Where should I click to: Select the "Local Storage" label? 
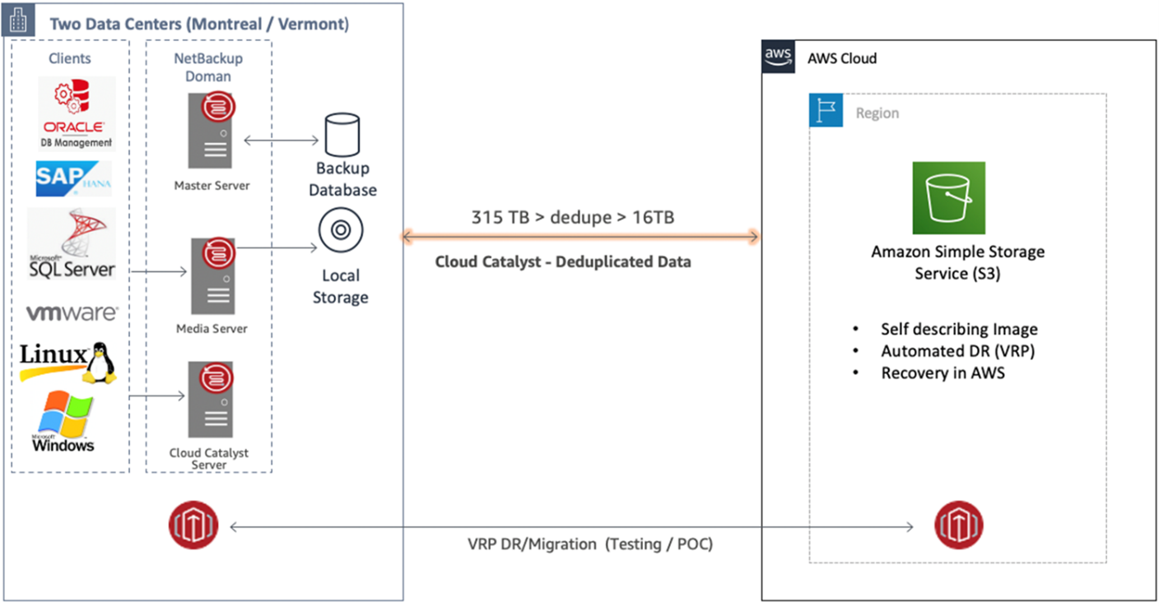340,286
